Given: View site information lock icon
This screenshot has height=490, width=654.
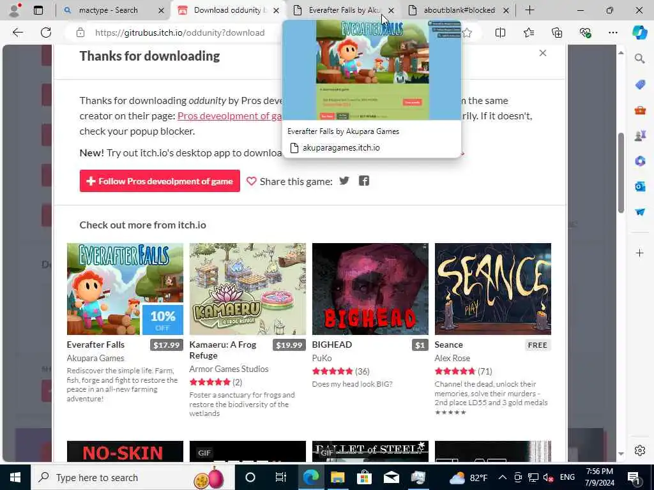Looking at the screenshot, I should tap(80, 33).
